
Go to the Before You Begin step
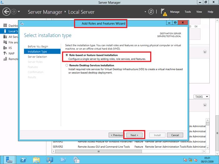[38, 47]
